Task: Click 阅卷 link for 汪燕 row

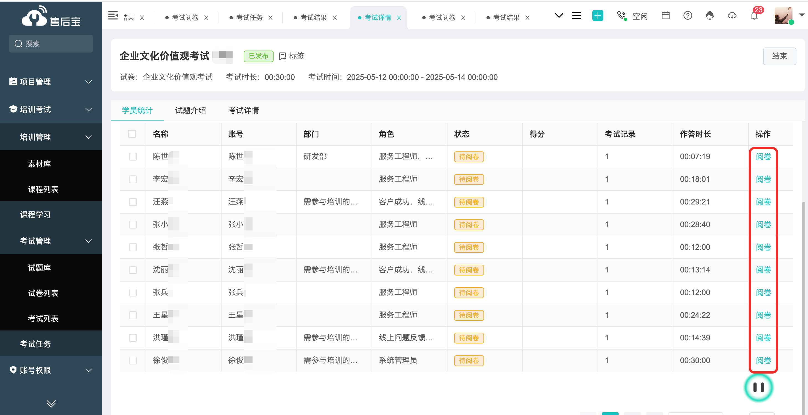Action: click(763, 202)
